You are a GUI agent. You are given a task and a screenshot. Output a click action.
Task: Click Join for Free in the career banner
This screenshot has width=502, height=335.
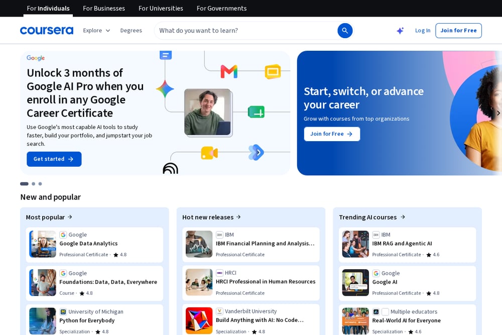pos(332,134)
